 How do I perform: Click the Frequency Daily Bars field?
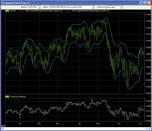click(x=113, y=7)
